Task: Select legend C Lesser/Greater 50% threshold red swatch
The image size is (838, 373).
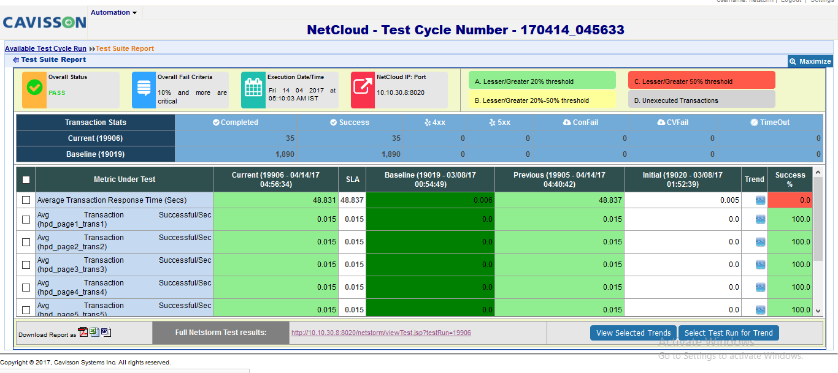Action: [x=701, y=81]
